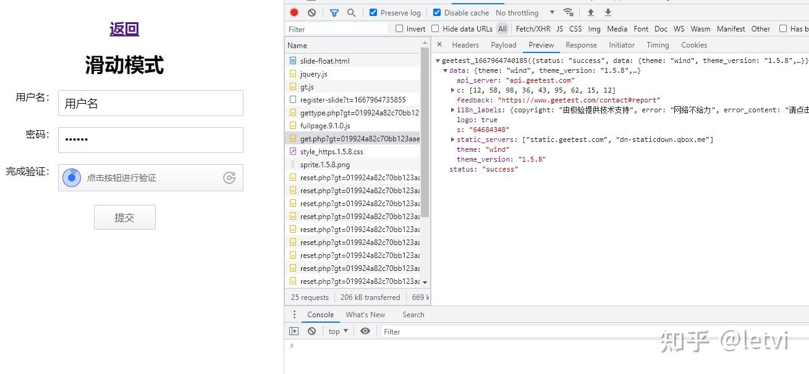Click the network Filter text box
This screenshot has height=374, width=809.
(337, 29)
